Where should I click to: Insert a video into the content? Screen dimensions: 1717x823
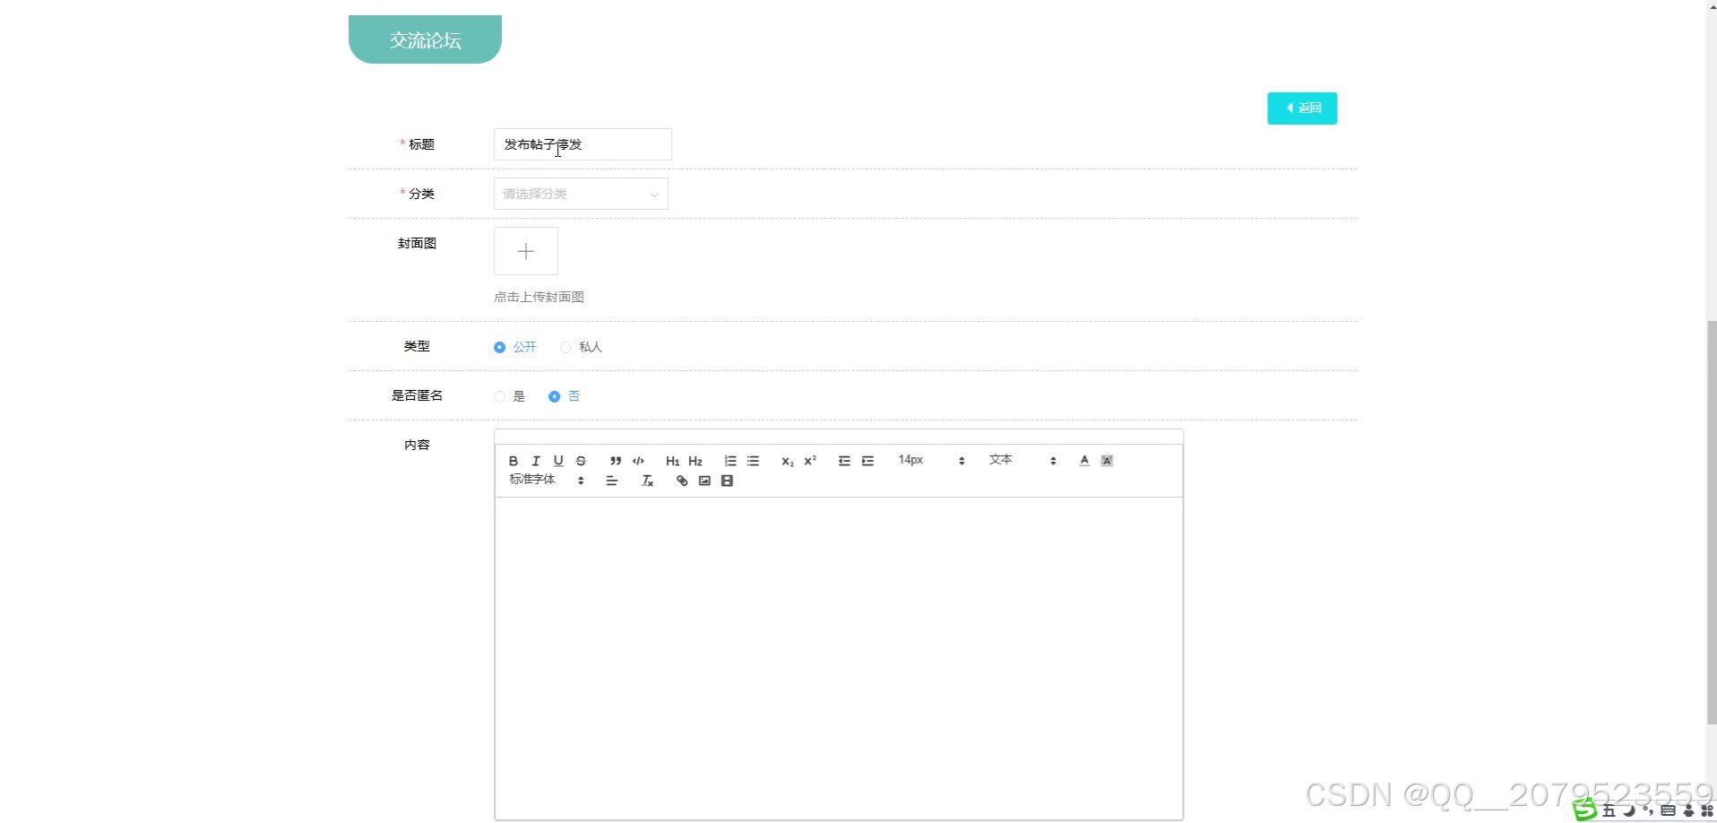coord(728,481)
